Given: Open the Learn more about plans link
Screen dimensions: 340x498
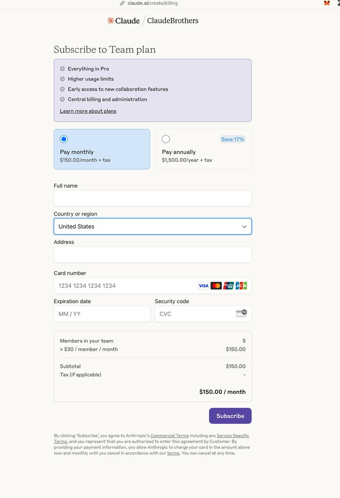Looking at the screenshot, I should pos(88,111).
